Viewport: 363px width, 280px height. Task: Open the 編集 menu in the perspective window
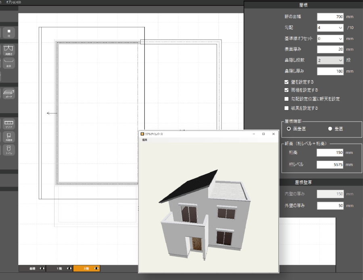point(144,140)
